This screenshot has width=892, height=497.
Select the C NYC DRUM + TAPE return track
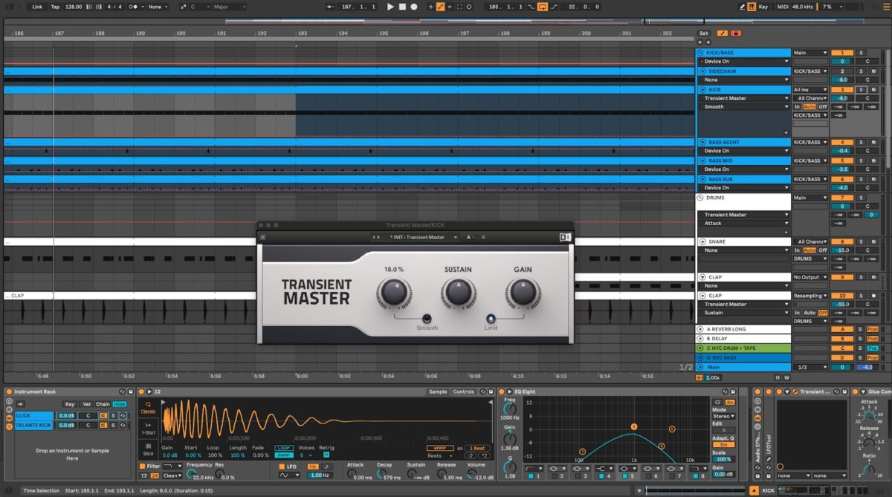pos(743,348)
